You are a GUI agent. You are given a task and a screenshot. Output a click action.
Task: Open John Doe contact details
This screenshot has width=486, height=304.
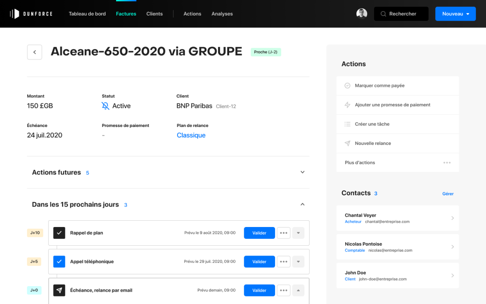(x=398, y=275)
